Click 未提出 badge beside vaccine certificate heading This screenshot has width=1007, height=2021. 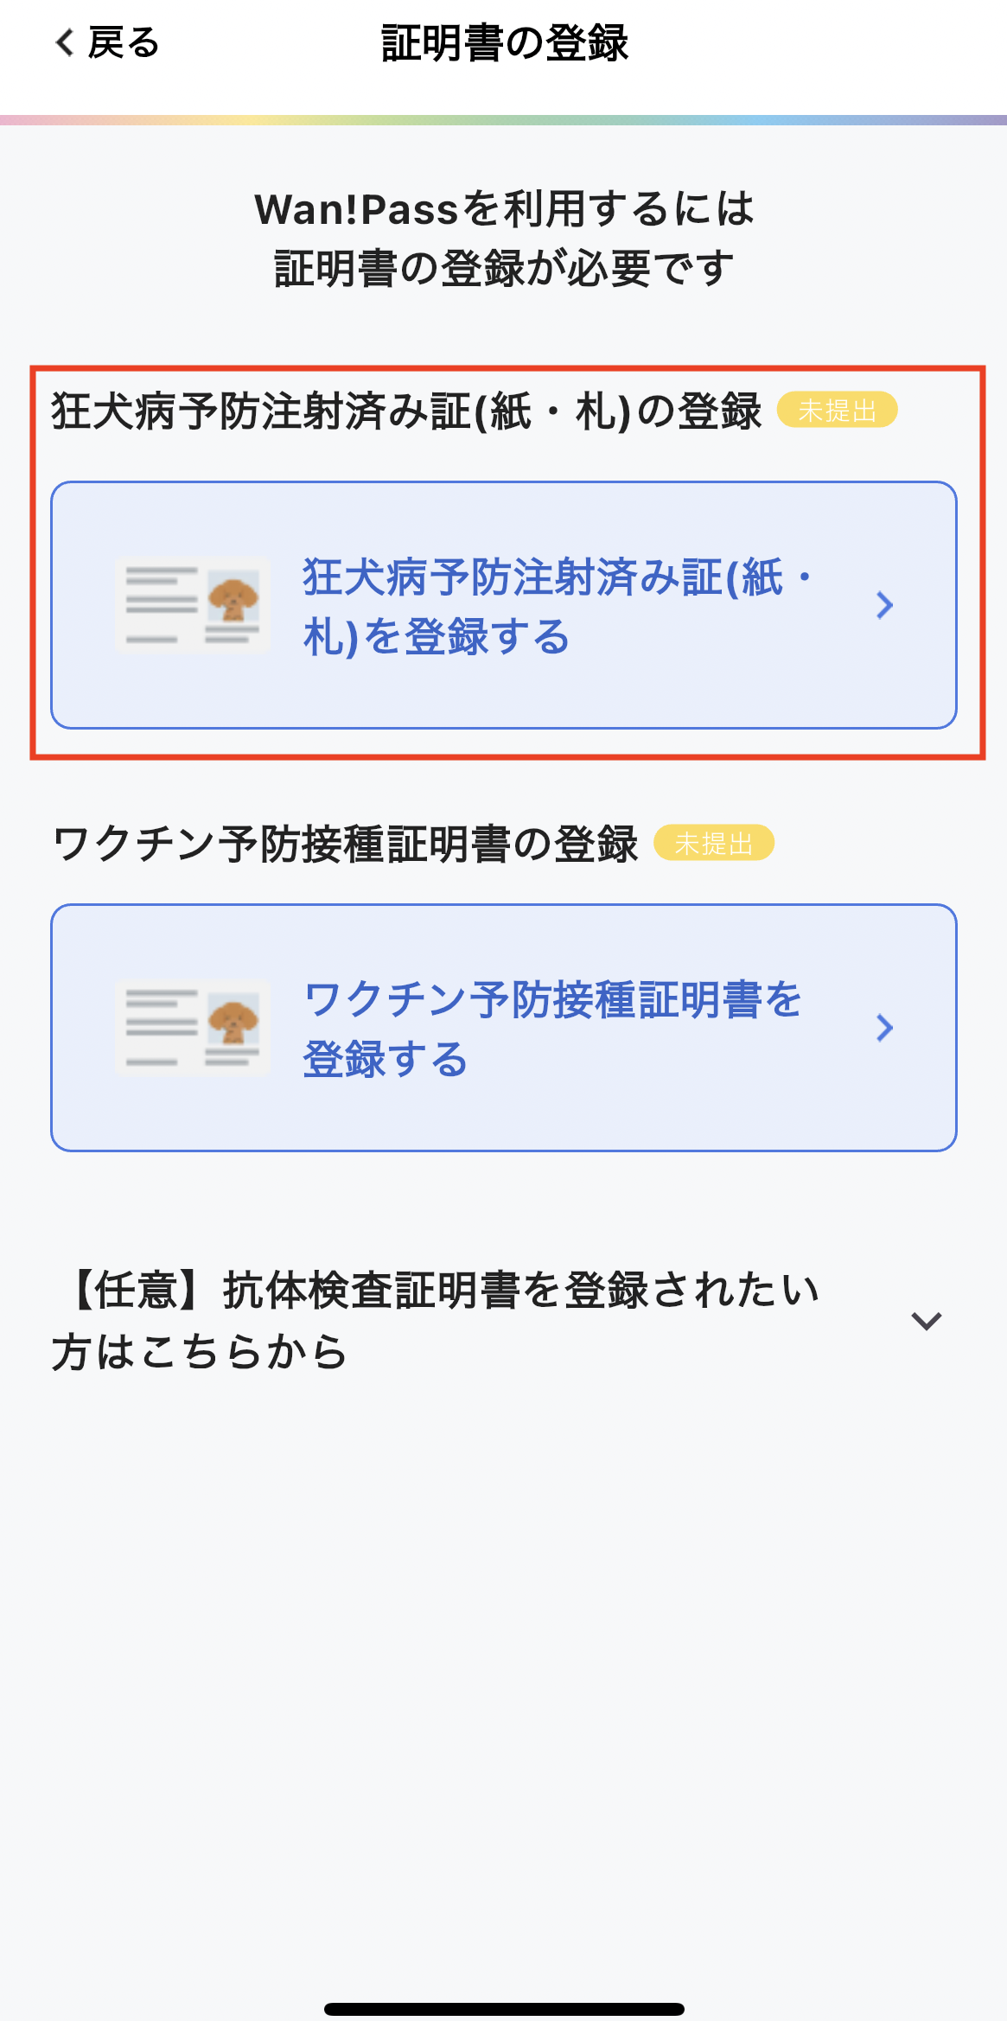(713, 843)
